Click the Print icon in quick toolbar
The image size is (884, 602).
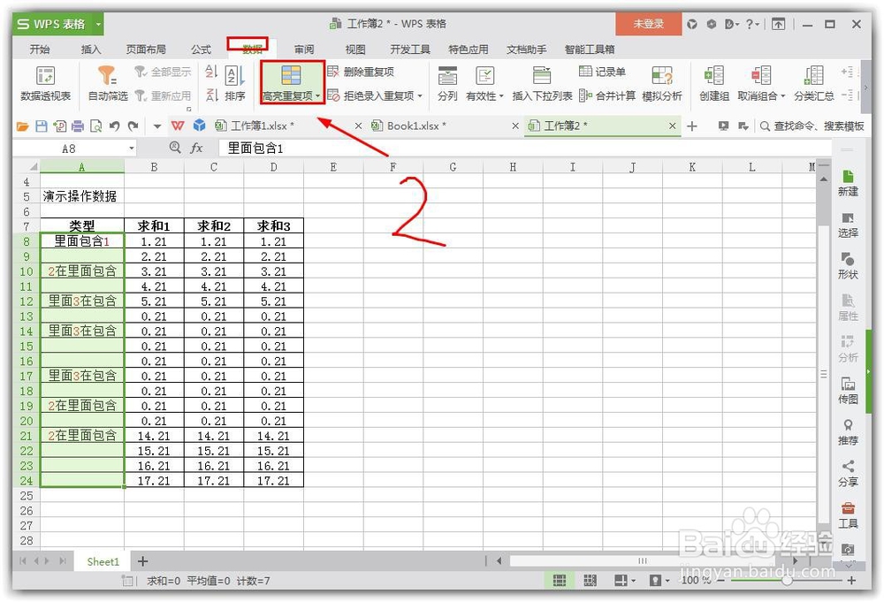(x=78, y=126)
